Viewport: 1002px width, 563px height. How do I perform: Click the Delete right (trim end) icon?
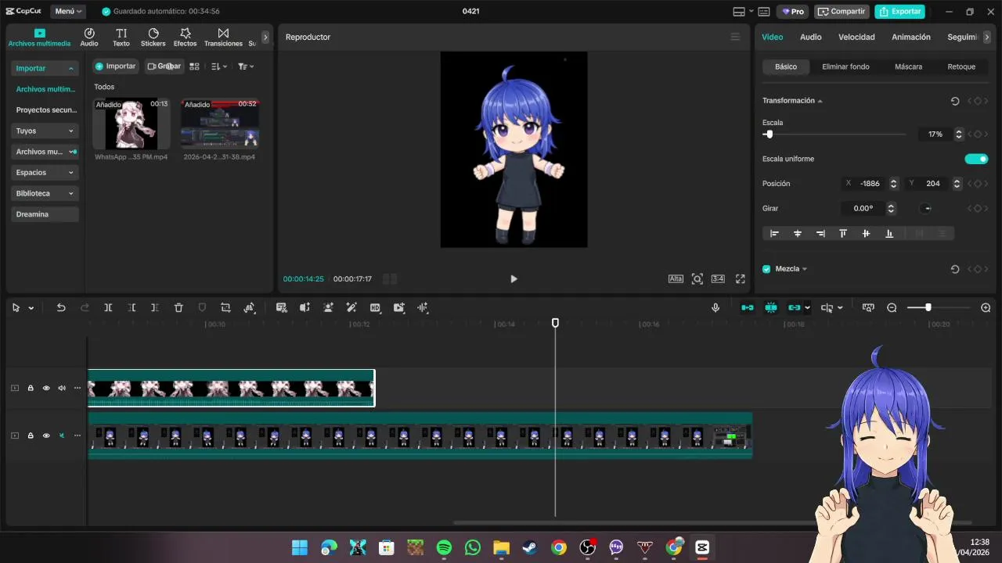click(x=155, y=308)
